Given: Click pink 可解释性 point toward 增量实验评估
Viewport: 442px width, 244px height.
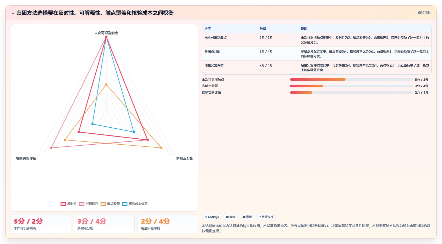Looking at the screenshot, I should 51,148.
